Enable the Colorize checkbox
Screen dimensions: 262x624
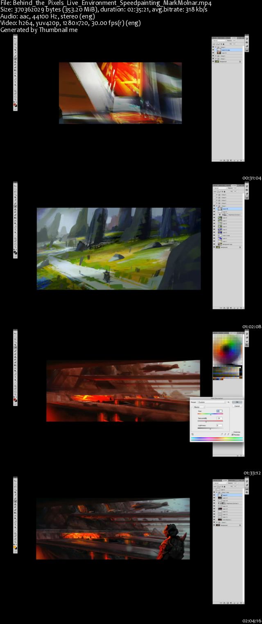point(233,432)
